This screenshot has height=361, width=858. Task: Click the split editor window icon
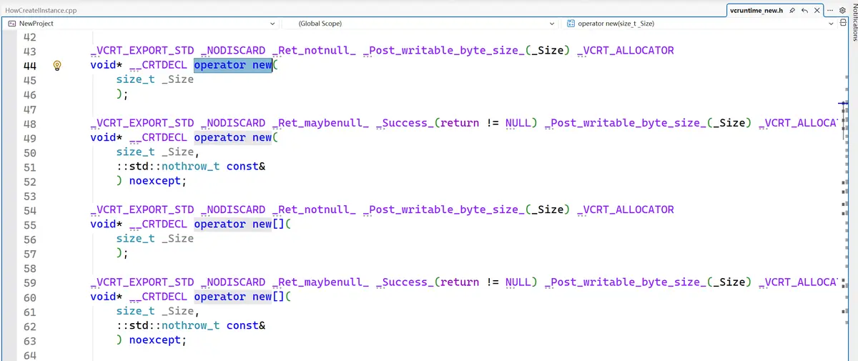843,24
